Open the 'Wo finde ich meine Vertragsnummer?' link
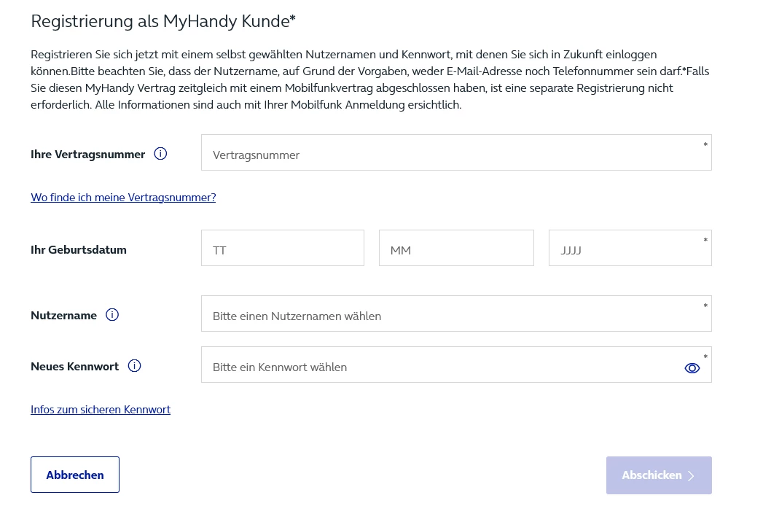Viewport: 771px width, 522px height. tap(123, 198)
